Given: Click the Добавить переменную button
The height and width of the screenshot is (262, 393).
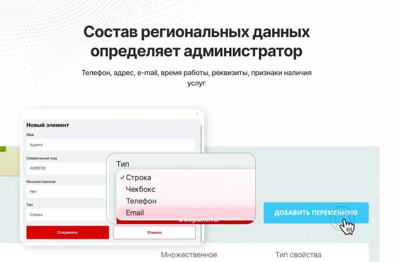Looking at the screenshot, I should 316,213.
